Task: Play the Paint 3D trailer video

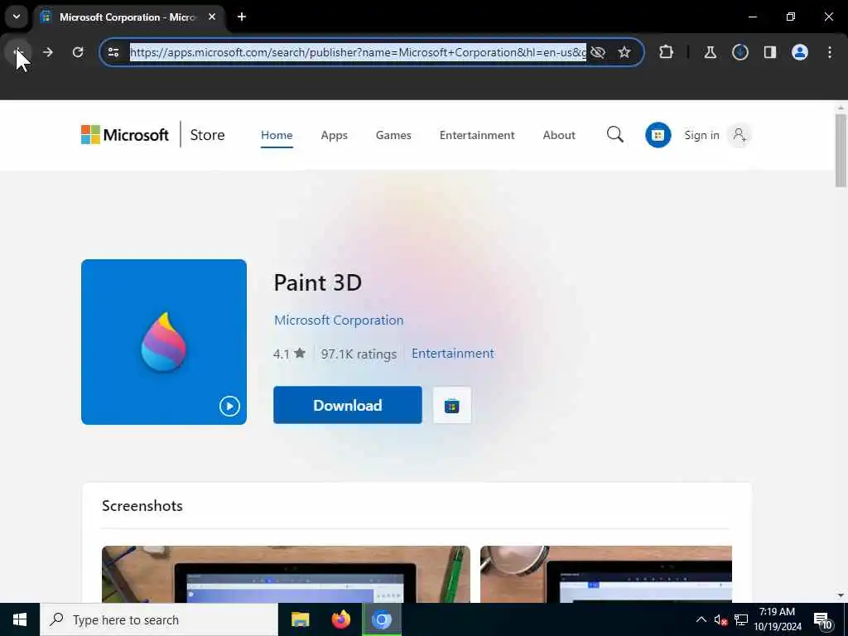Action: click(x=229, y=406)
